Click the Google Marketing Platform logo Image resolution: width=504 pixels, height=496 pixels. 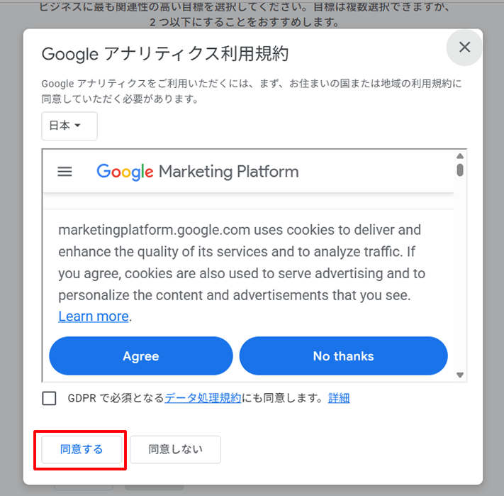point(197,172)
